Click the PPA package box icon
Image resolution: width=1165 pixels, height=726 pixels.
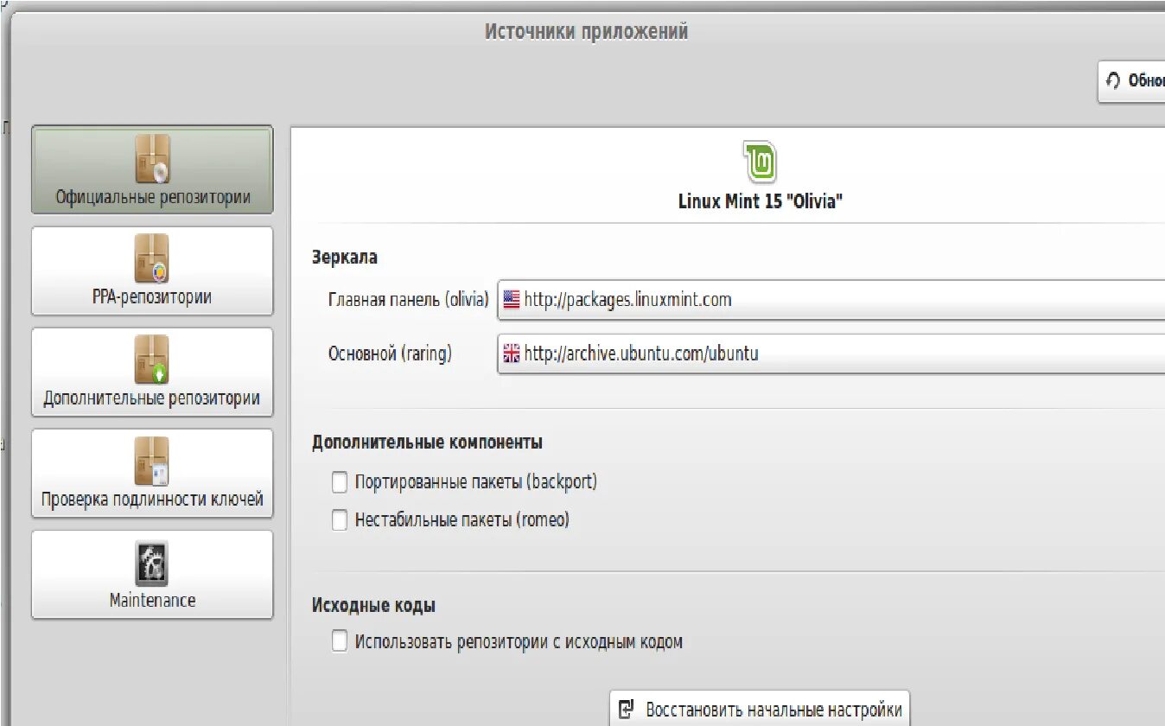(x=152, y=259)
